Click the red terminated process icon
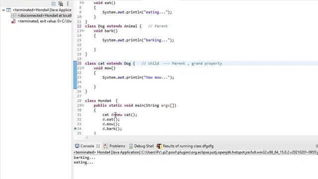The image size is (318, 179). tap(13, 21)
